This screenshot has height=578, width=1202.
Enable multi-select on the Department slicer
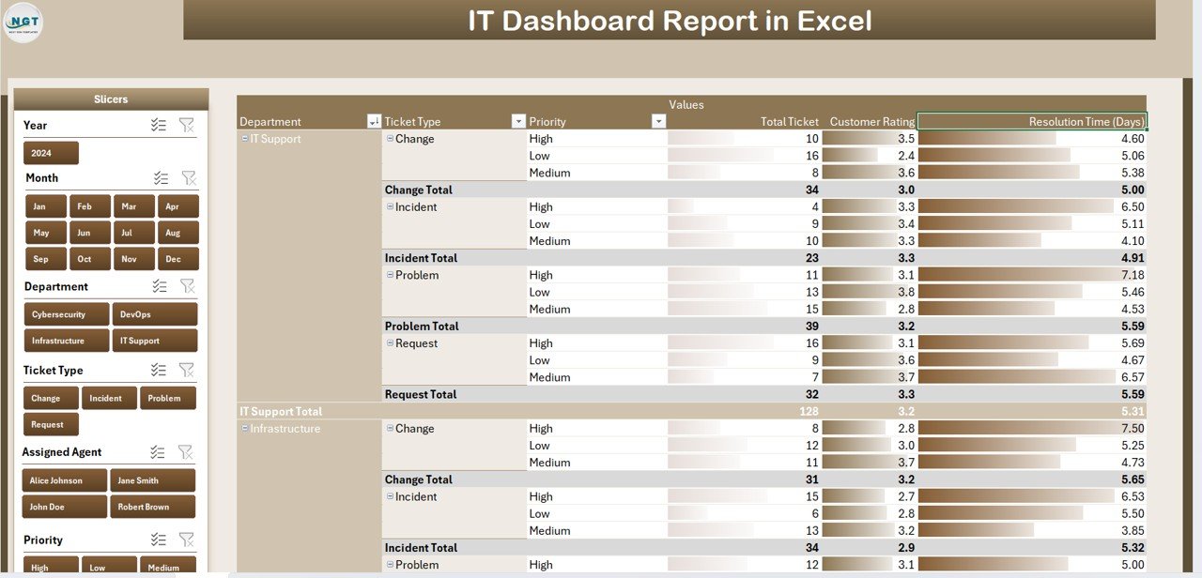(x=157, y=285)
